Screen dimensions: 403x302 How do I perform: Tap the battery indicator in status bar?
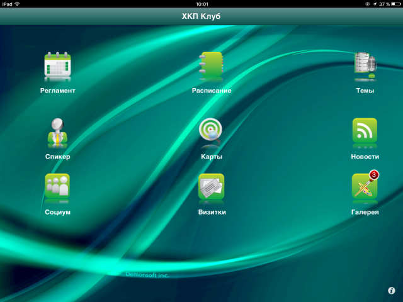click(x=396, y=4)
